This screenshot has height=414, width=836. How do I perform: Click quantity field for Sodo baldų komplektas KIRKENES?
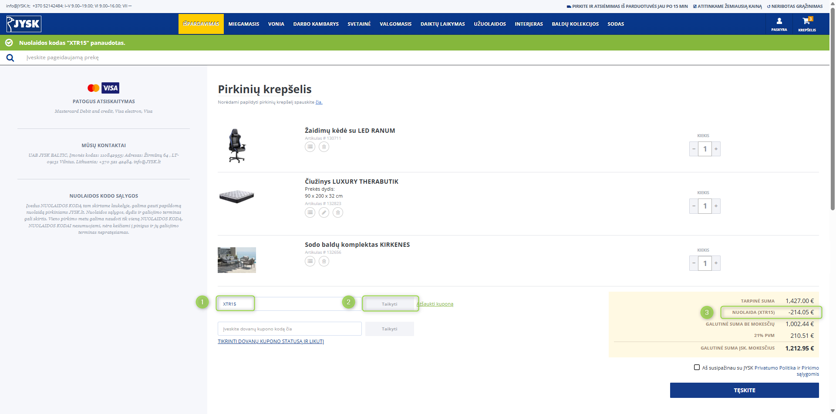coord(705,263)
